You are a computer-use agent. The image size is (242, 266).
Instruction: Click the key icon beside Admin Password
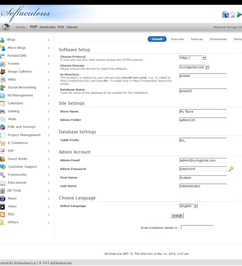231,169
